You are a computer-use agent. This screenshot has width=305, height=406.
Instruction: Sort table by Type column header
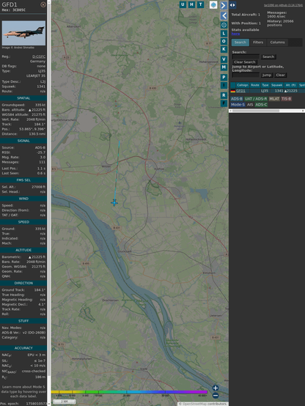pos(265,85)
